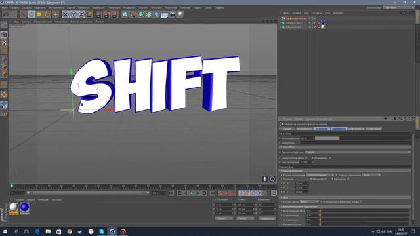Switch to the Параметры tab
The width and height of the screenshot is (420, 236).
coord(339,129)
